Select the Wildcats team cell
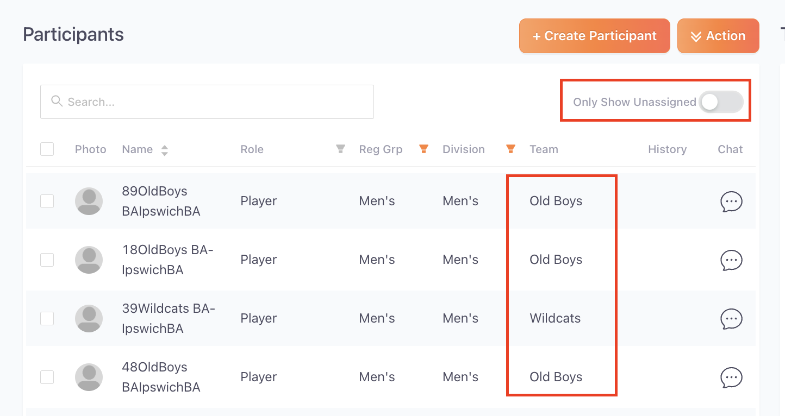785x416 pixels. (555, 318)
